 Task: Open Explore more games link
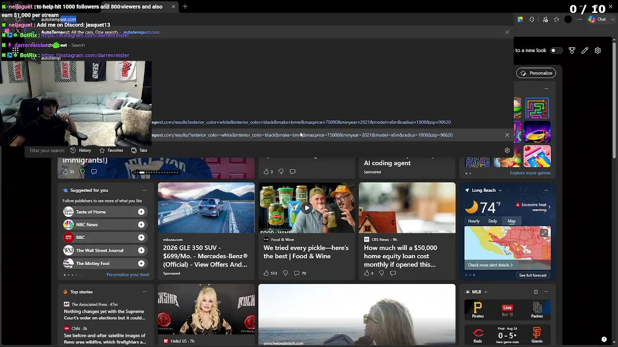(530, 173)
